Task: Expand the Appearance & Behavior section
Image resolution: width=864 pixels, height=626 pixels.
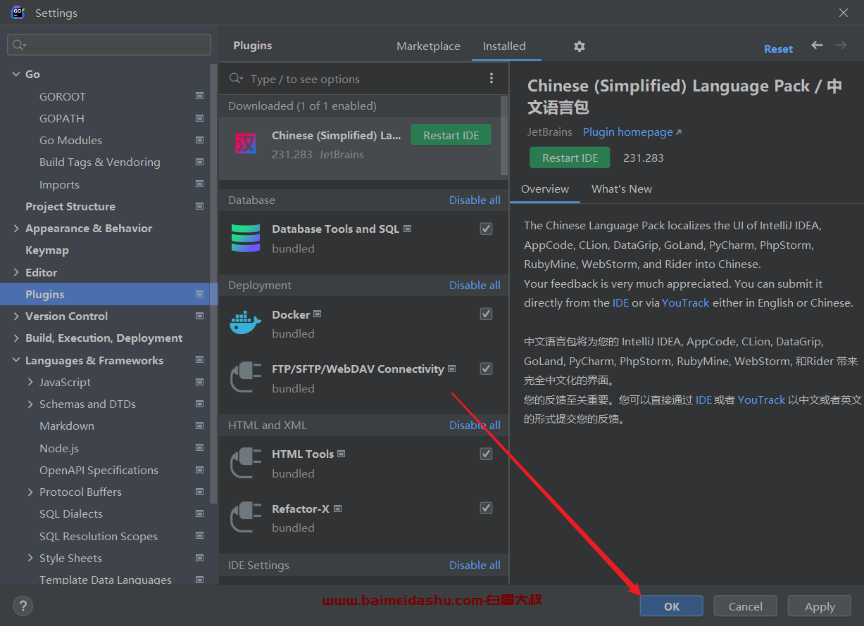Action: 16,228
